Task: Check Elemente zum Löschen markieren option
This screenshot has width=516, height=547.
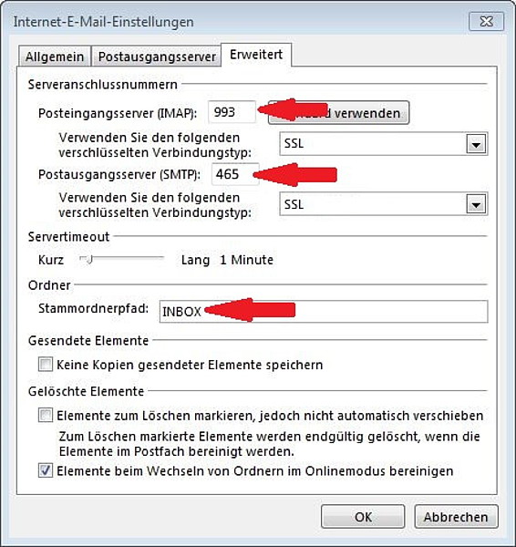Action: [x=46, y=416]
